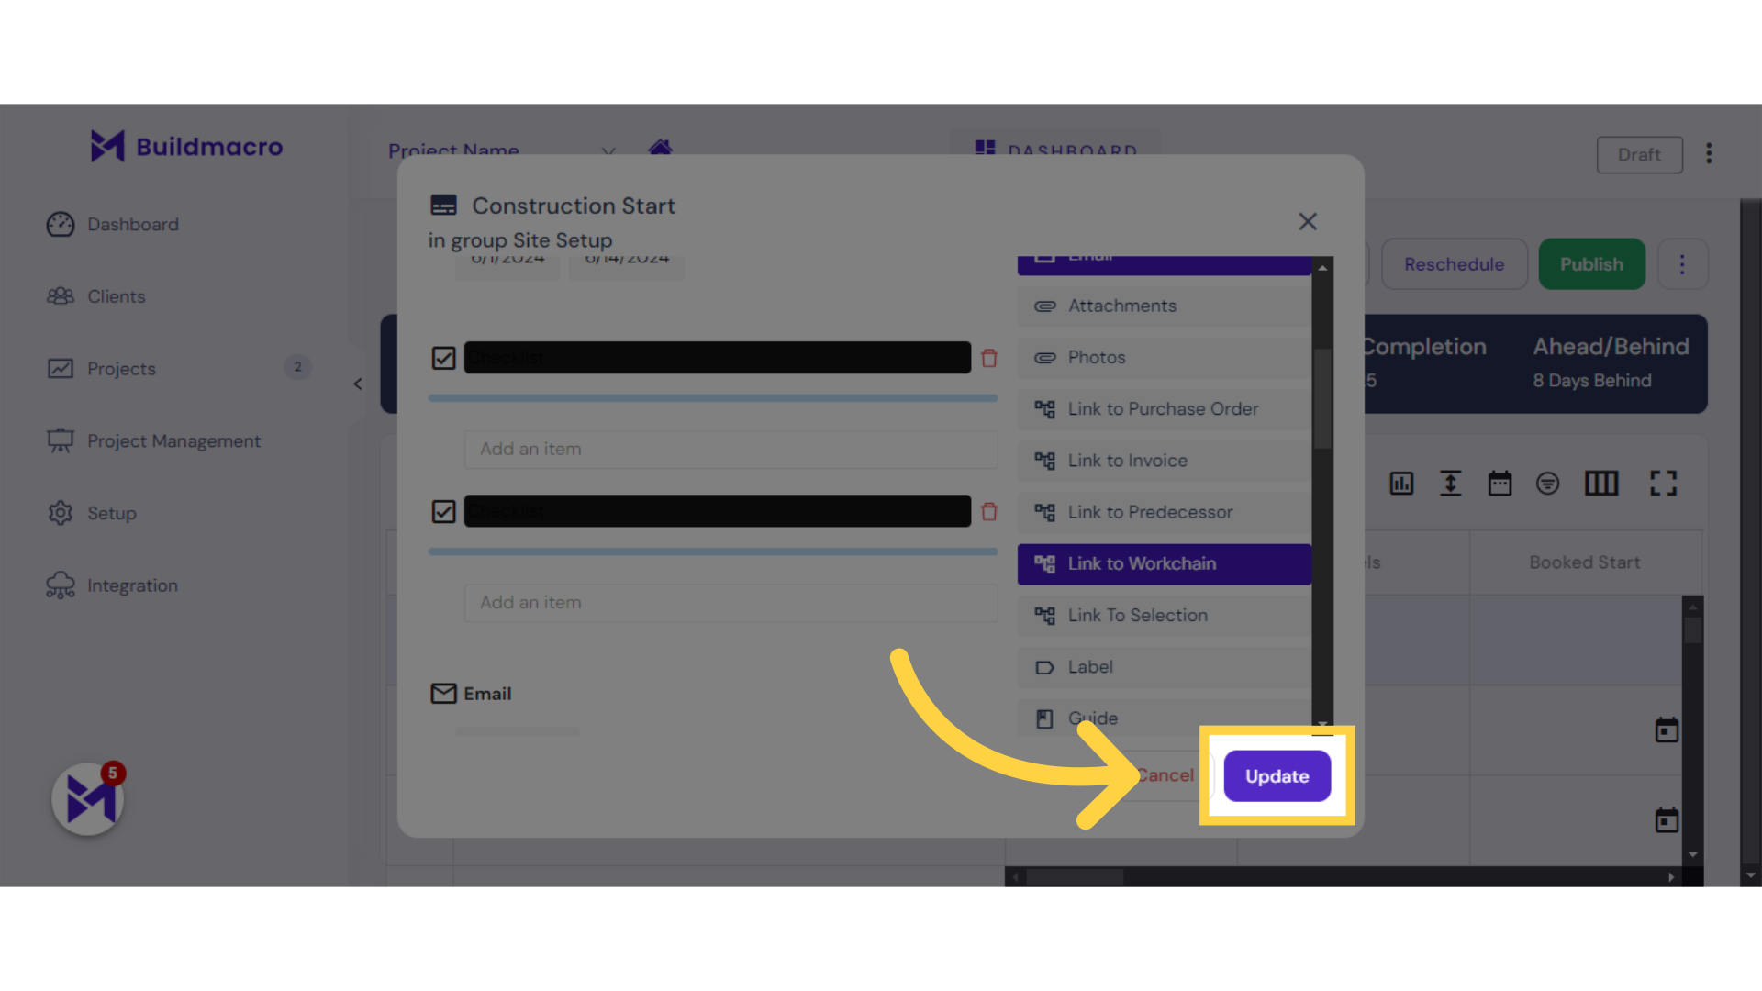Image resolution: width=1762 pixels, height=991 pixels.
Task: Open the Guide menu option
Action: pyautogui.click(x=1091, y=718)
